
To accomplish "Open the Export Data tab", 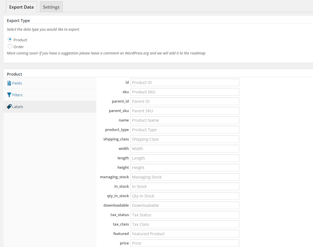I will pos(21,7).
